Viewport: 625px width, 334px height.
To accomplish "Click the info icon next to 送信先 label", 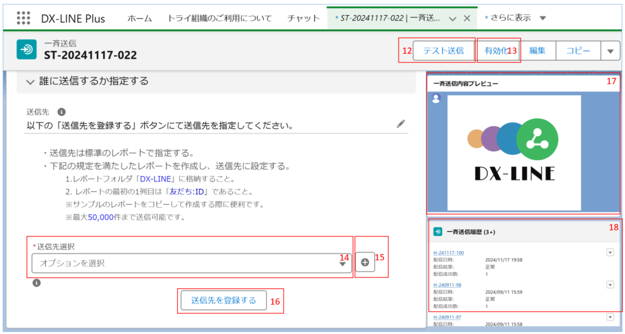I will coord(61,112).
